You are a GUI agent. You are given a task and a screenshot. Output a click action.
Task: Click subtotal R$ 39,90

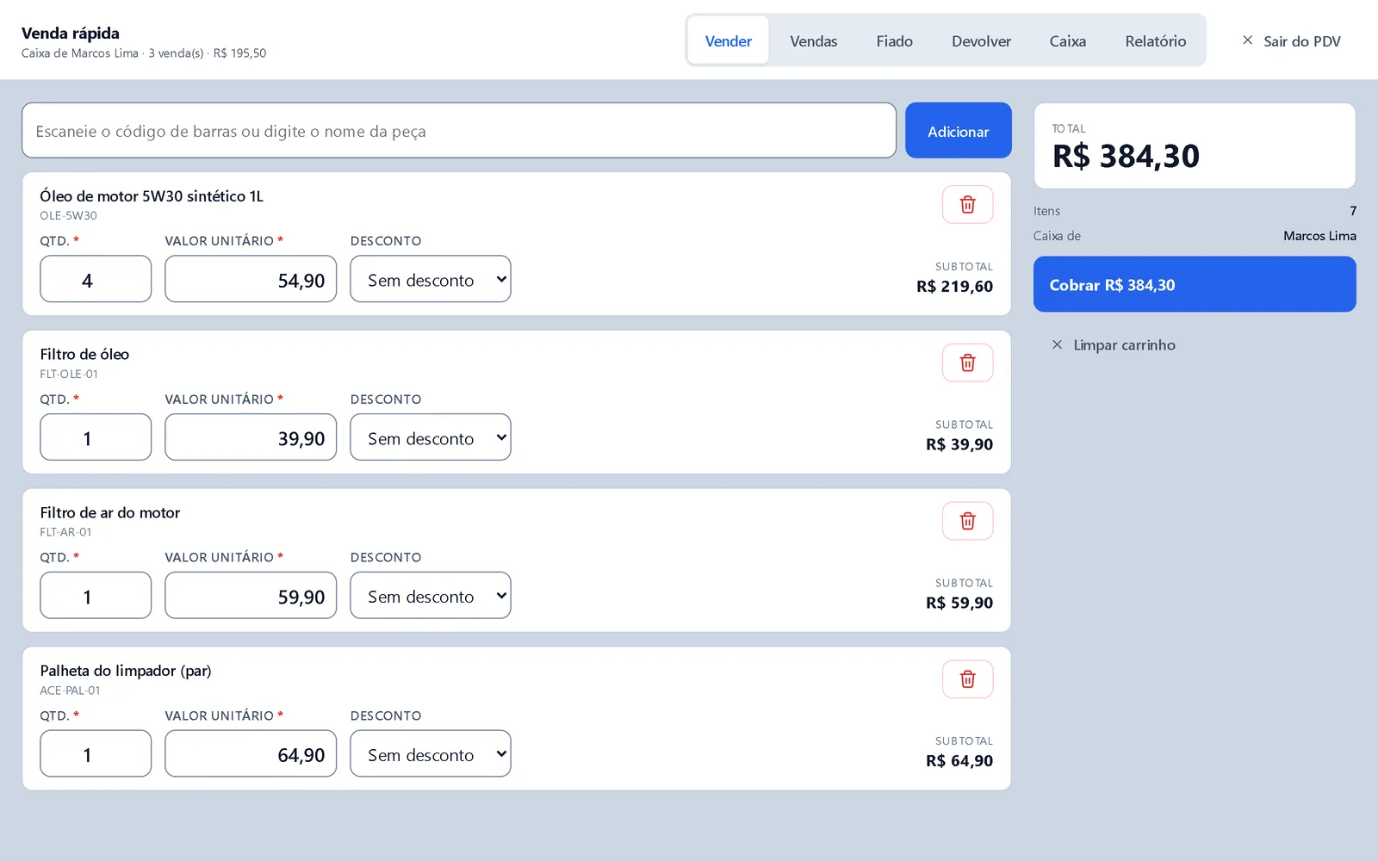959,445
